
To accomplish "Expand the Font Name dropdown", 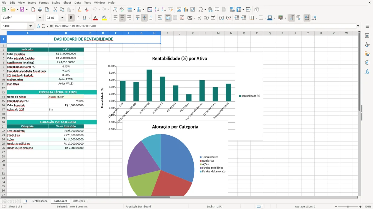I will coord(40,18).
